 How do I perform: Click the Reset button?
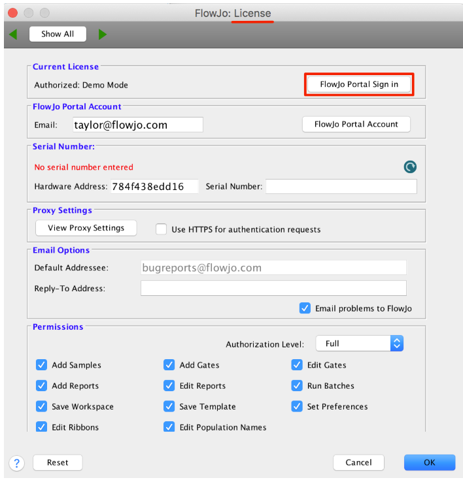pos(58,462)
